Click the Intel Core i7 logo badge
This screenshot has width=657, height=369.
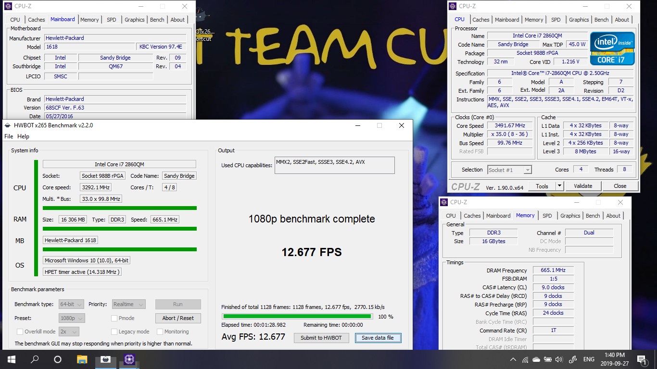[x=612, y=49]
